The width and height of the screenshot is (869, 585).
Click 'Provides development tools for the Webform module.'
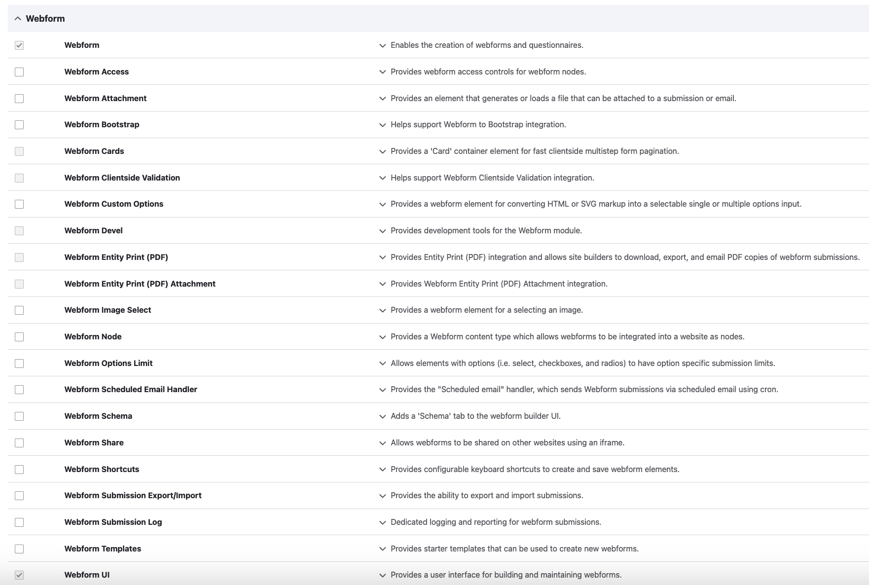click(x=486, y=231)
